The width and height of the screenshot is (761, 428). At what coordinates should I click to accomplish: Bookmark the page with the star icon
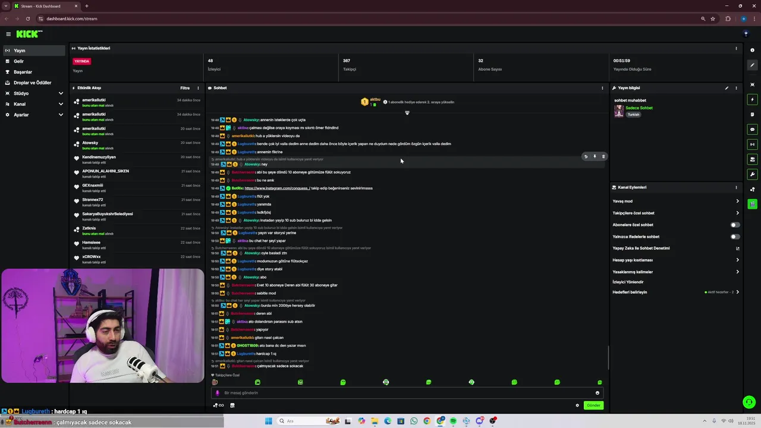click(x=713, y=18)
